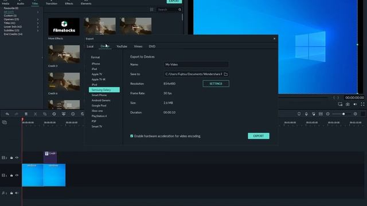Screen dimensions: 367x206
Task: Click the EXPORT button in dialog
Action: pos(259,136)
